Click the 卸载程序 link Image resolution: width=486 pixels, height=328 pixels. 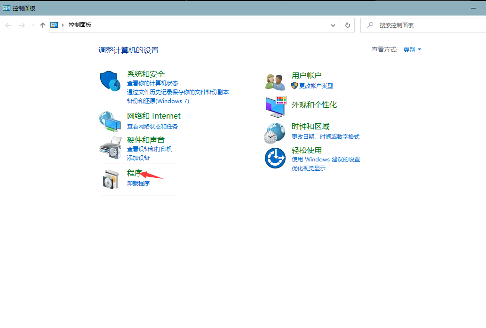pos(138,184)
